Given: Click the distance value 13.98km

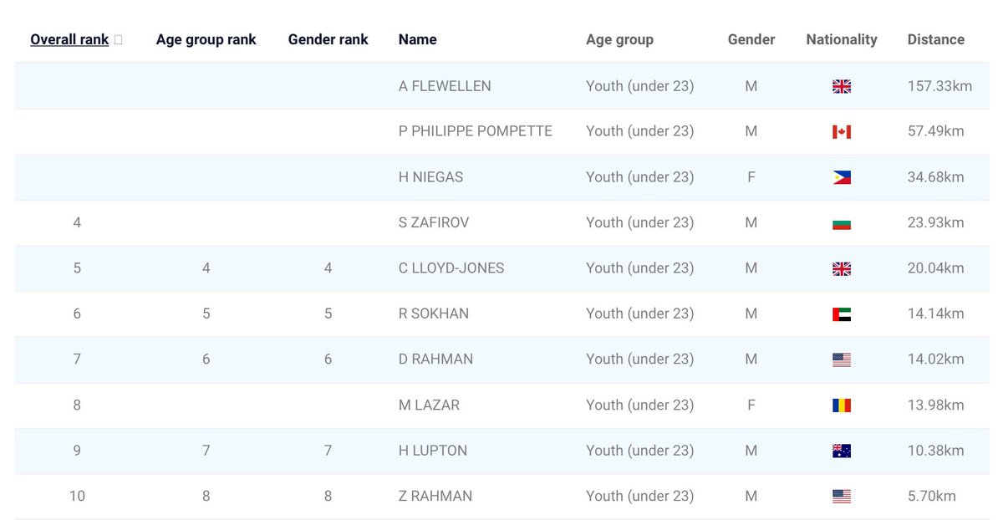Looking at the screenshot, I should 936,405.
